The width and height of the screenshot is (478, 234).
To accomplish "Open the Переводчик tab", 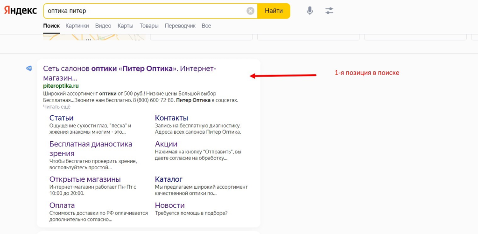I will (180, 26).
